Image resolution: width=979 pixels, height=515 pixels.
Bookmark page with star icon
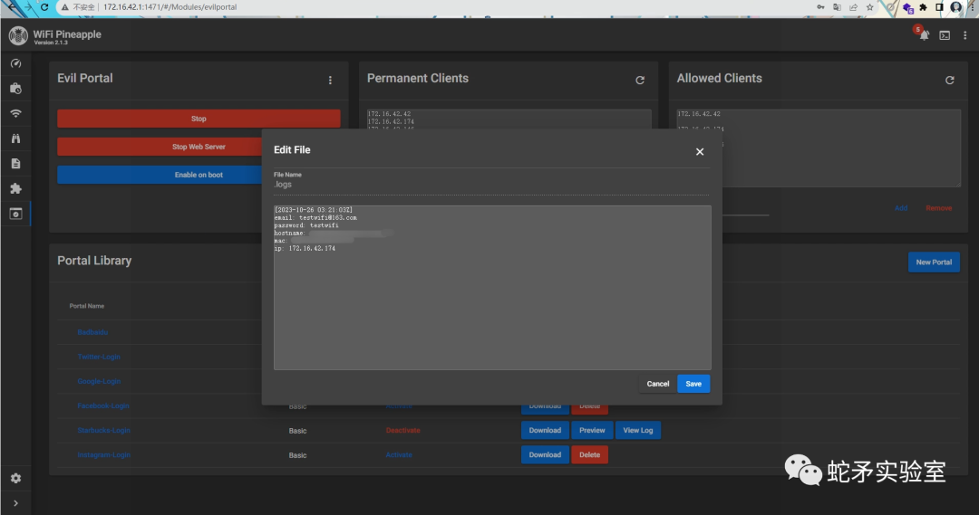869,7
